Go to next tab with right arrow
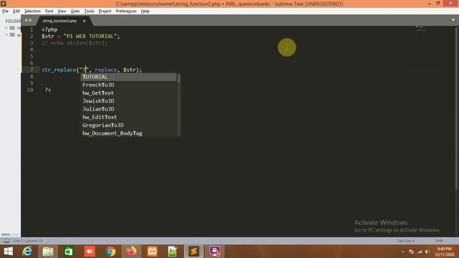The image size is (459, 258). coord(30,20)
